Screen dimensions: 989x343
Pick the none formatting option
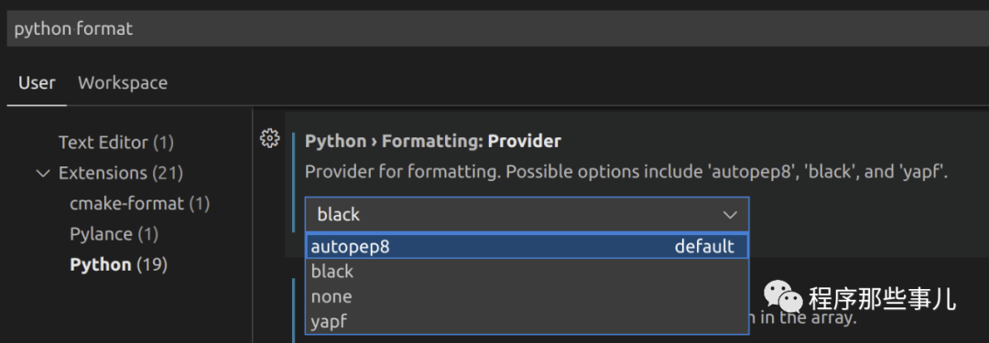pyautogui.click(x=527, y=296)
